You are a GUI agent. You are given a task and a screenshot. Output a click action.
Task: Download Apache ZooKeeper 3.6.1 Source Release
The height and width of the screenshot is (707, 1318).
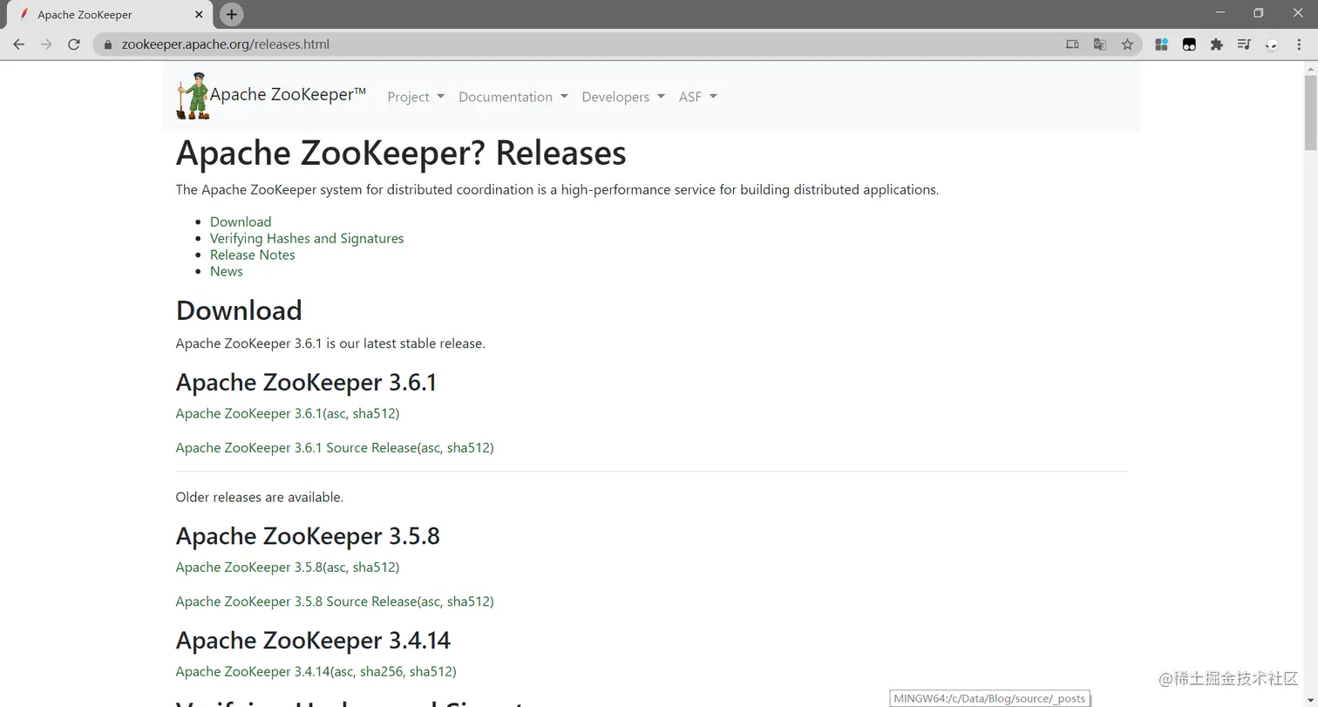coord(296,448)
